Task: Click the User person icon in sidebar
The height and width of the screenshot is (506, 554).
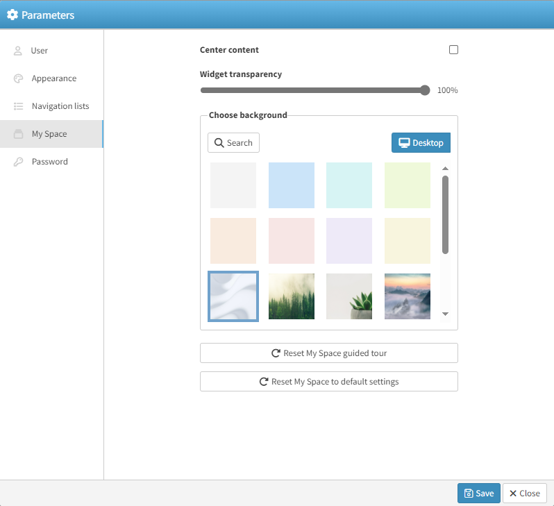Action: pyautogui.click(x=18, y=51)
